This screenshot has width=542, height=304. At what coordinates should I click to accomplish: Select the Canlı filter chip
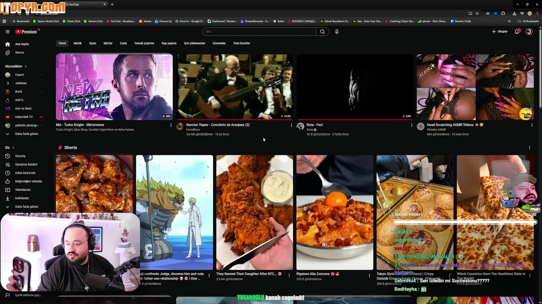123,43
